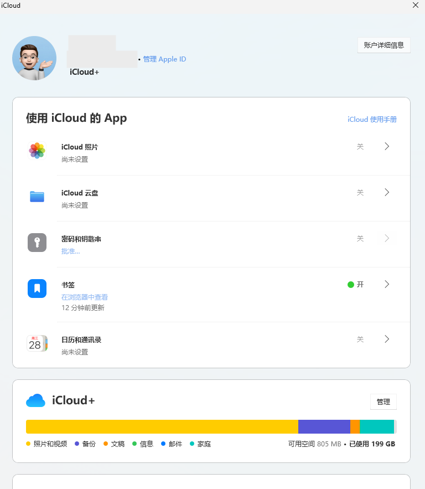Click the iCloud 照片 flower icon
Viewport: 425px width, 489px height.
coord(37,151)
